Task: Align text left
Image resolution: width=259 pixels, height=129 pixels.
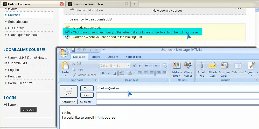Action: coord(140,73)
